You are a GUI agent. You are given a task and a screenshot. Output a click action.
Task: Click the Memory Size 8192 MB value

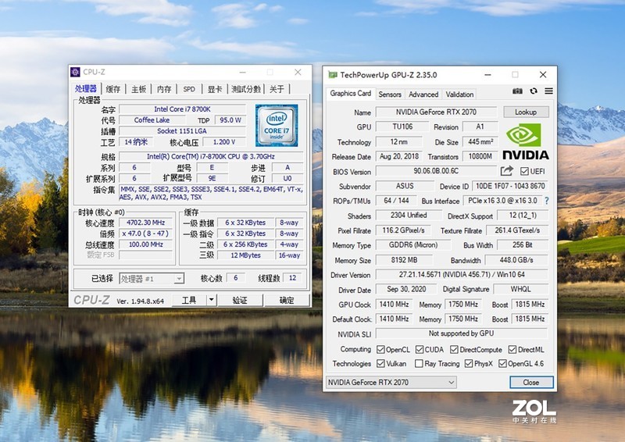click(404, 260)
